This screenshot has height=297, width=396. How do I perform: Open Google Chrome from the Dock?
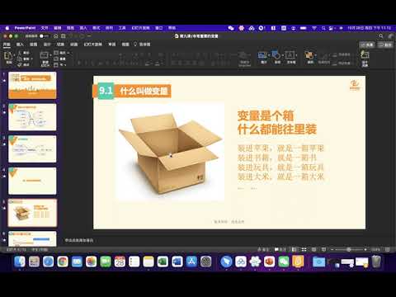63,262
